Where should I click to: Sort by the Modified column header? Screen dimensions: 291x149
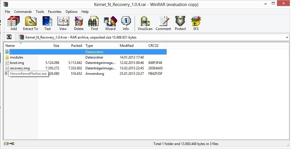(132, 46)
